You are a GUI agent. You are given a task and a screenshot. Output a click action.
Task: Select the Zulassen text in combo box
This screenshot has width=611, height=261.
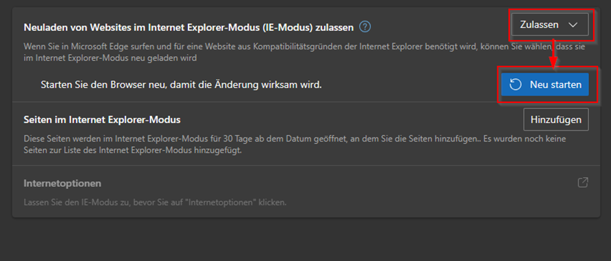(539, 25)
